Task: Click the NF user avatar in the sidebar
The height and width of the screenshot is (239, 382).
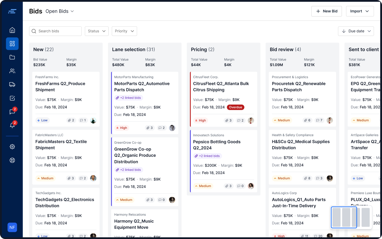Action: pos(12,227)
